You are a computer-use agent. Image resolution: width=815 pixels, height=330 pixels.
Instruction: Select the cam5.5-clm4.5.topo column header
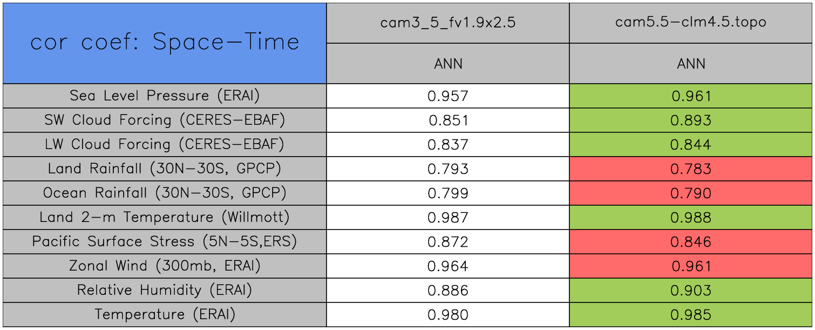coord(691,23)
